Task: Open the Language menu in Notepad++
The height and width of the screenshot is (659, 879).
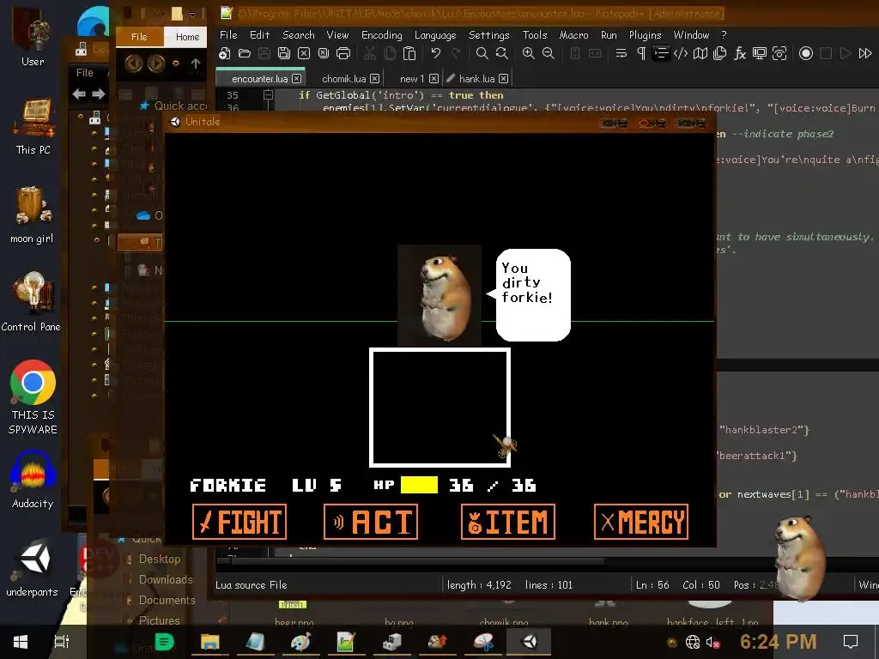Action: [x=435, y=34]
